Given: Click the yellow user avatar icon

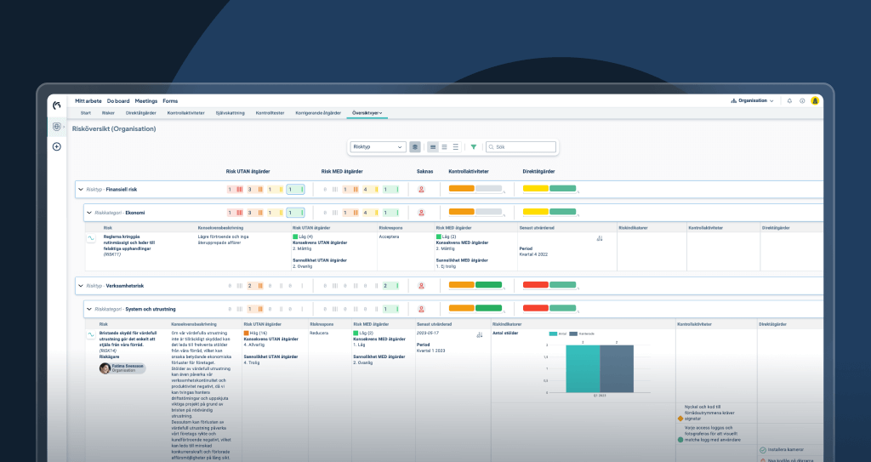Looking at the screenshot, I should pos(815,100).
